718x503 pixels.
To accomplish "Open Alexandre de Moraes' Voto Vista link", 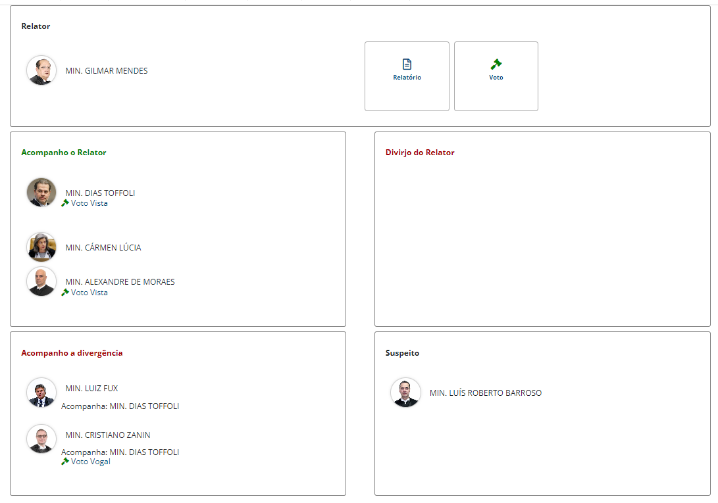I will click(x=89, y=293).
